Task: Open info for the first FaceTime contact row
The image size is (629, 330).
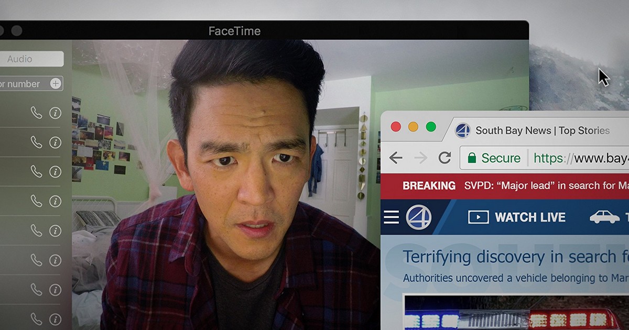Action: (x=55, y=113)
